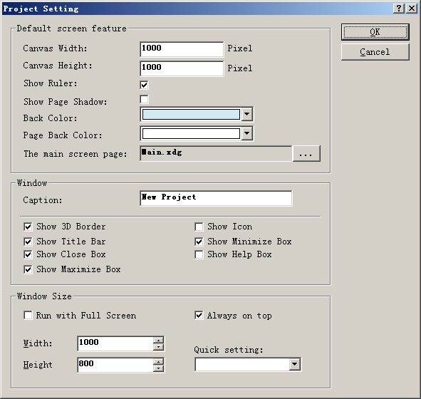Click the Show Minimize Box label
The width and height of the screenshot is (421, 399).
coord(249,242)
